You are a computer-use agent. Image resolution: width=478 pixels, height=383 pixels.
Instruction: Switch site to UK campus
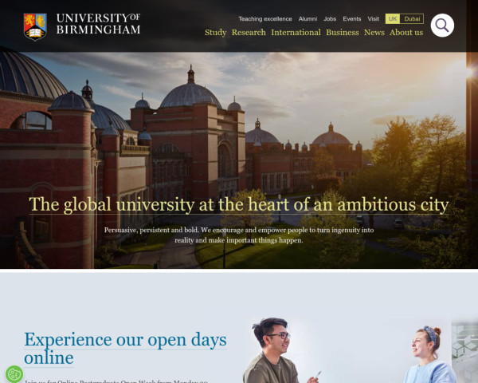coord(393,19)
